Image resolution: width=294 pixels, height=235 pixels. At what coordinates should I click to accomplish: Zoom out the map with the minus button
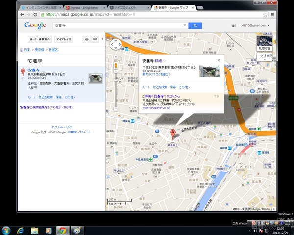pos(116,109)
